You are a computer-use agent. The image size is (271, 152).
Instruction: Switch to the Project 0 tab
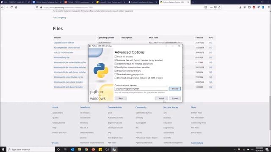click(111, 2)
